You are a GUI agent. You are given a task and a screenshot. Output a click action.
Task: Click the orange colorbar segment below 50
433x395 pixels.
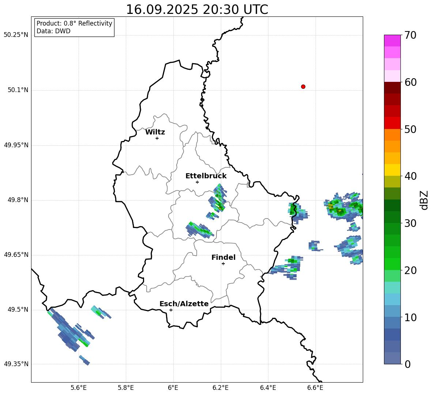(392, 135)
